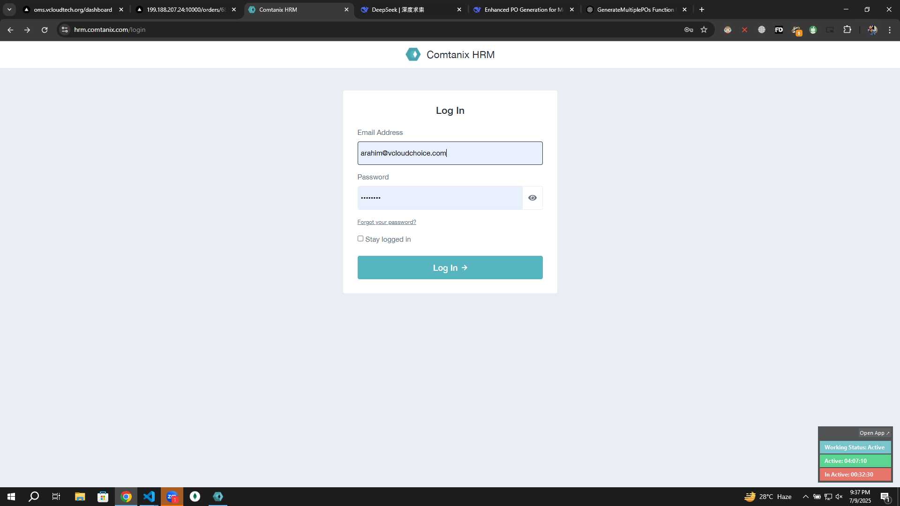
Task: Open Zoom from the taskbar
Action: (x=172, y=497)
